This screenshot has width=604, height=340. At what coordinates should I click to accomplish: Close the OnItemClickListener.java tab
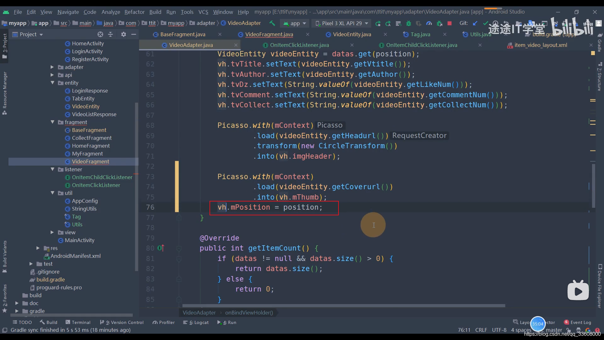click(352, 45)
